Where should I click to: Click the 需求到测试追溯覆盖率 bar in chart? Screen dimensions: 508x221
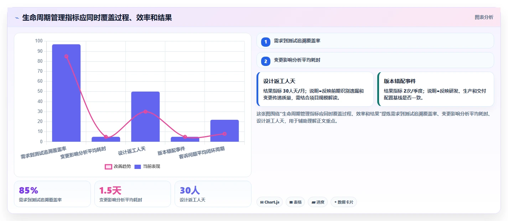(66, 93)
